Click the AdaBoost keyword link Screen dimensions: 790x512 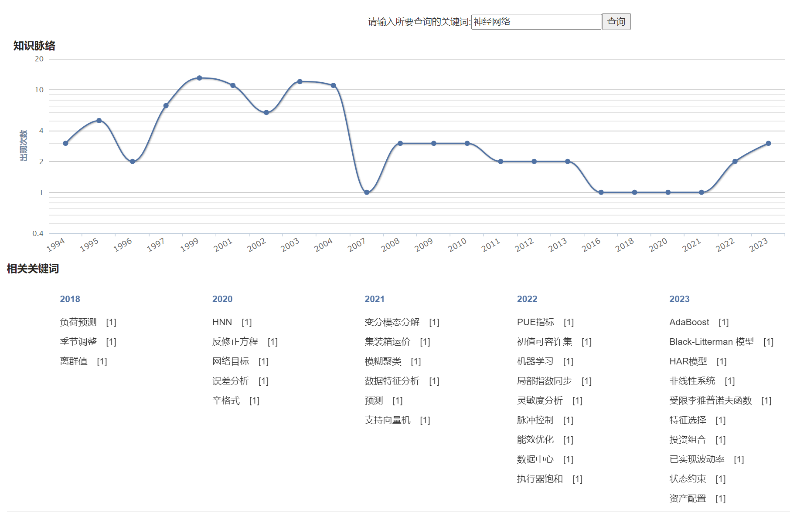tap(689, 322)
